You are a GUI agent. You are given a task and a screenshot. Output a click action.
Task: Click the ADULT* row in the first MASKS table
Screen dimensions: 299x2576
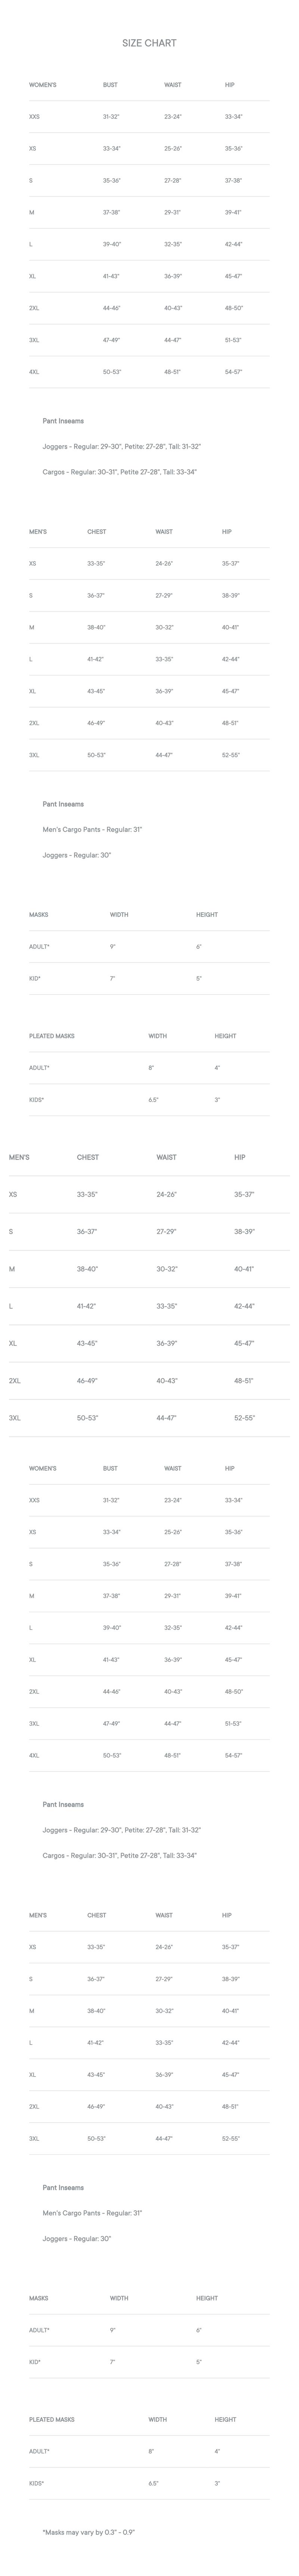(x=39, y=946)
